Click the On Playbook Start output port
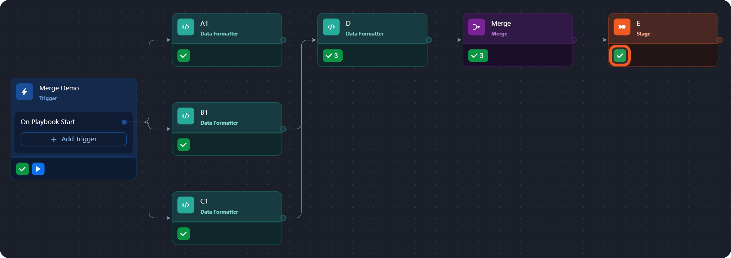The image size is (731, 258). pyautogui.click(x=124, y=122)
